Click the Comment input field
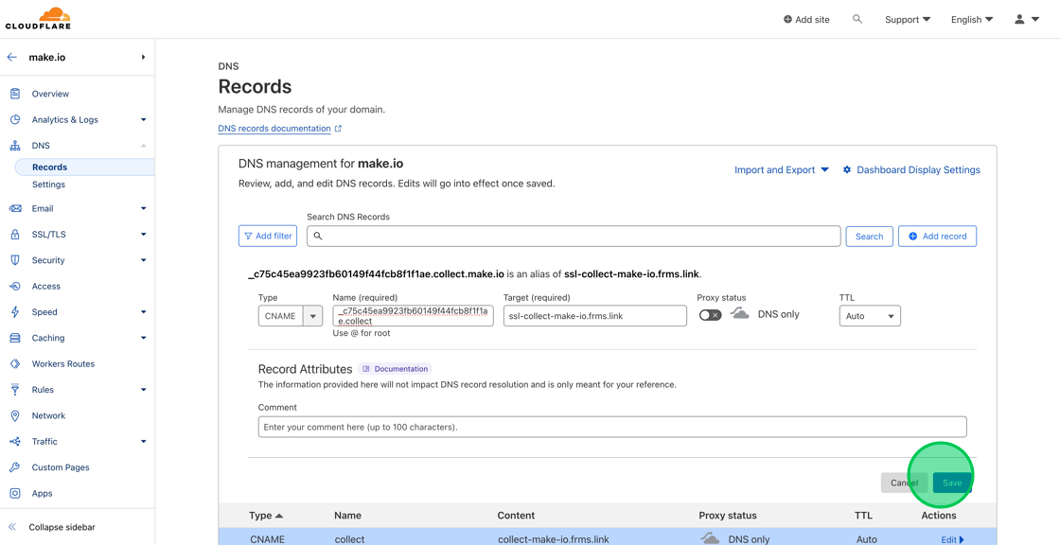This screenshot has width=1060, height=545. coord(612,426)
